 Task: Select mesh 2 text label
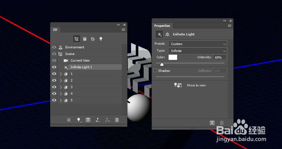tap(72, 80)
